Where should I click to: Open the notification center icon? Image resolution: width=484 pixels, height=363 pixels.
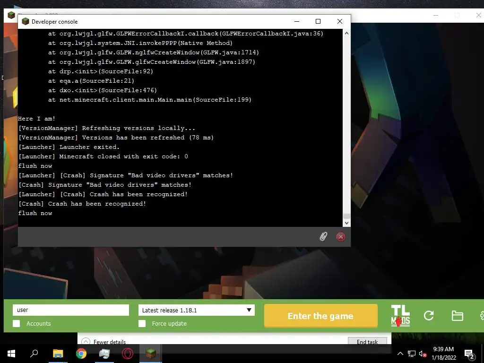pos(469,354)
